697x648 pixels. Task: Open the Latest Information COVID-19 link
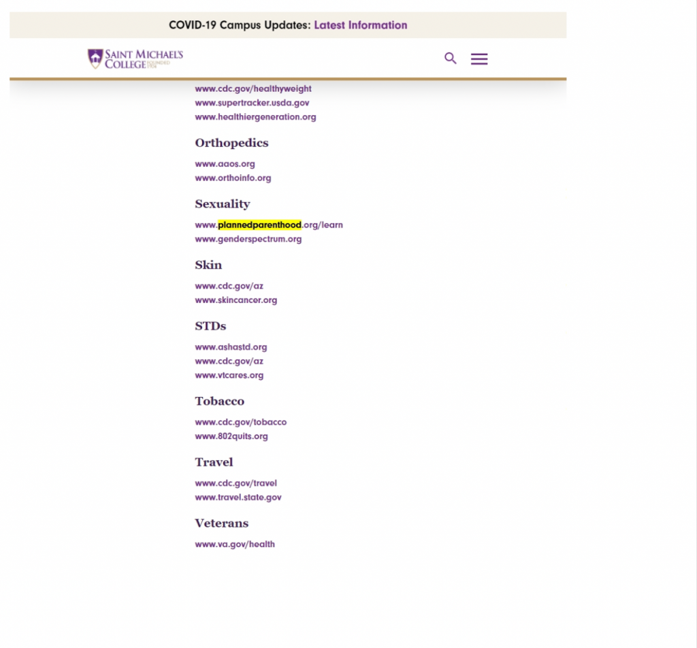361,25
